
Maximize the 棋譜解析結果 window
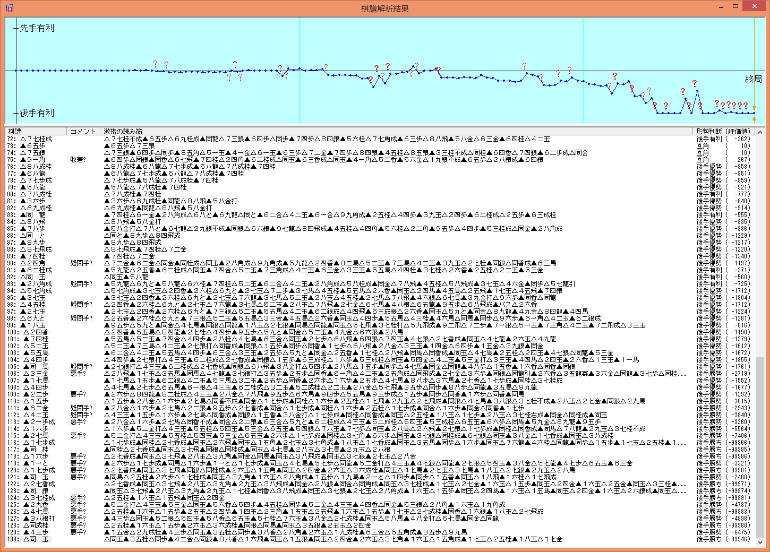tap(735, 7)
